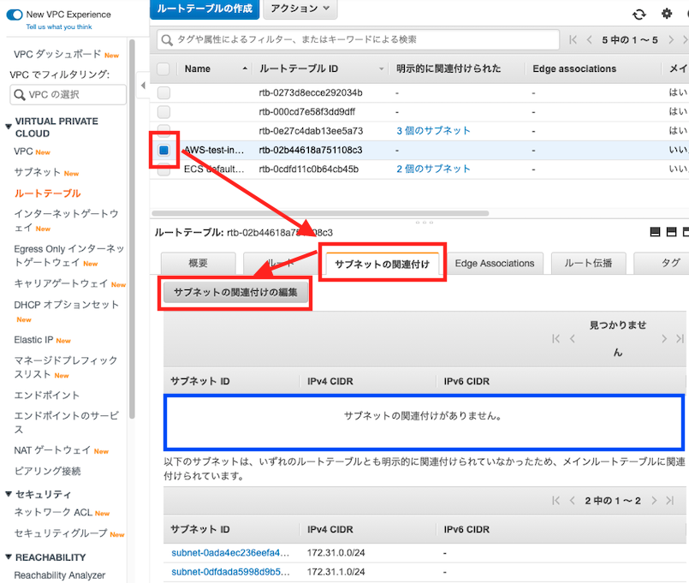
Task: Refresh the route table list
Action: click(639, 15)
